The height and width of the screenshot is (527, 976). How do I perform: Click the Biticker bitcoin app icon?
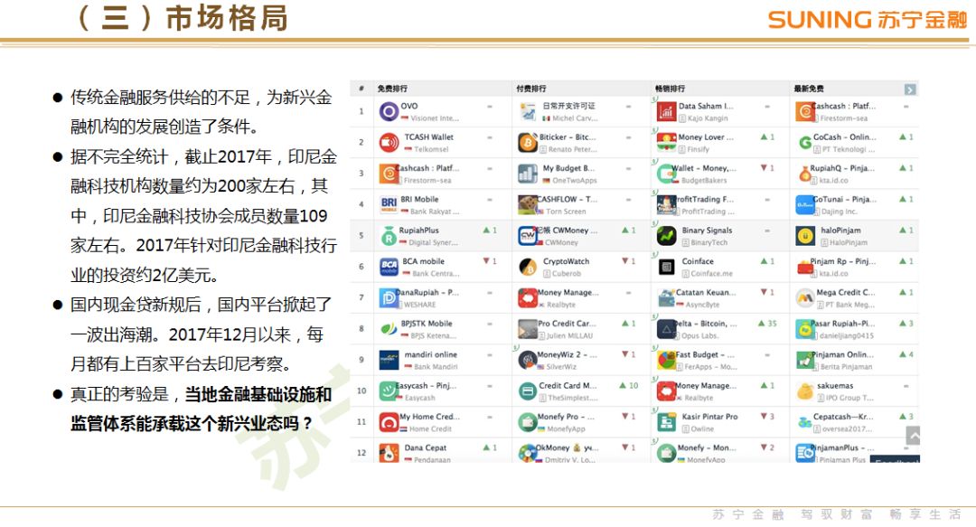coord(528,143)
